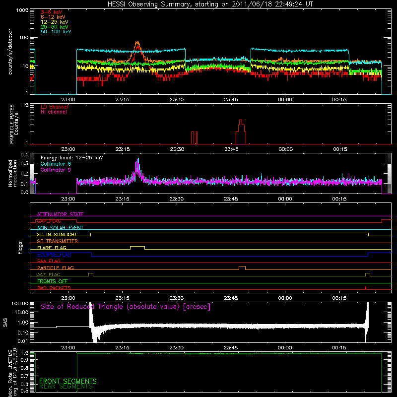Click the AAZ_FLAG label
397x397 pixels.
pos(49,274)
